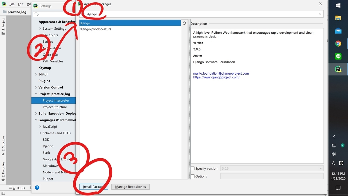Click the Settings help question-mark icon
Screen dimensions: 348x196
click(x=37, y=188)
